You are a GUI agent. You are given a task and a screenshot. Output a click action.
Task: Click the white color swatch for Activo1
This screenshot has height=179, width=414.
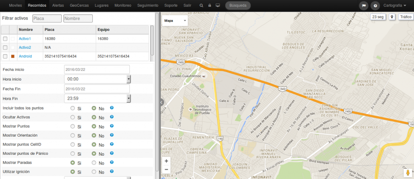[x=13, y=39]
